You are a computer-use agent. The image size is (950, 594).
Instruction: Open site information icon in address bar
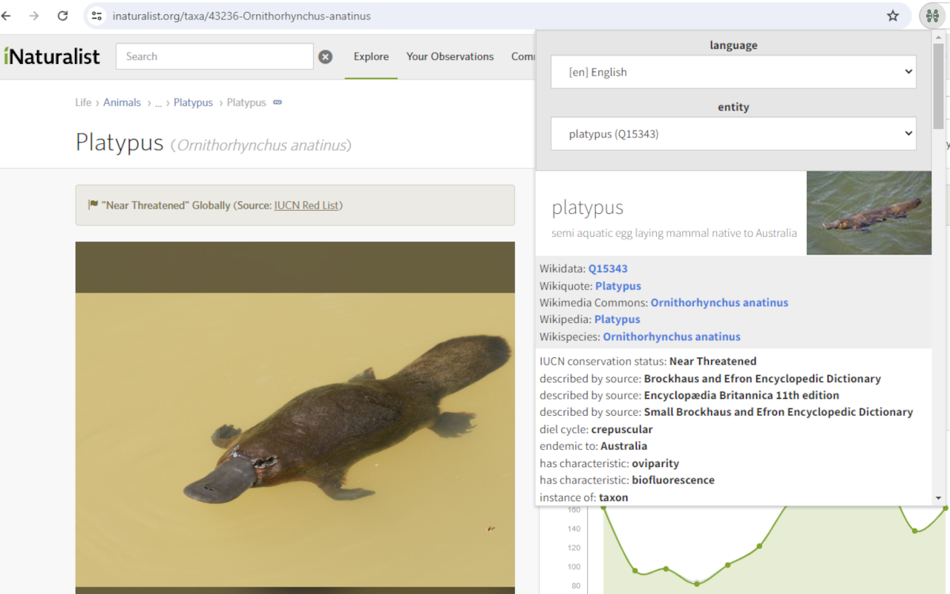point(96,16)
